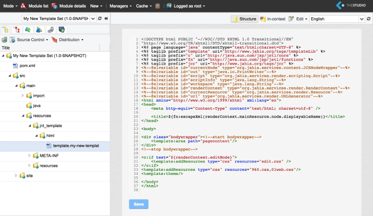The width and height of the screenshot is (373, 216).
Task: Open the Logged as root menu
Action: coord(189,6)
